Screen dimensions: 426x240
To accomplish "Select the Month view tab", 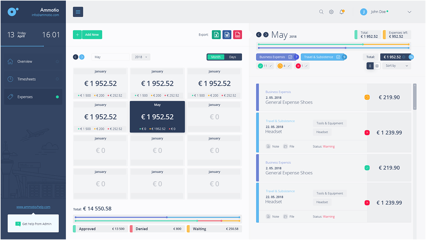I will click(216, 57).
